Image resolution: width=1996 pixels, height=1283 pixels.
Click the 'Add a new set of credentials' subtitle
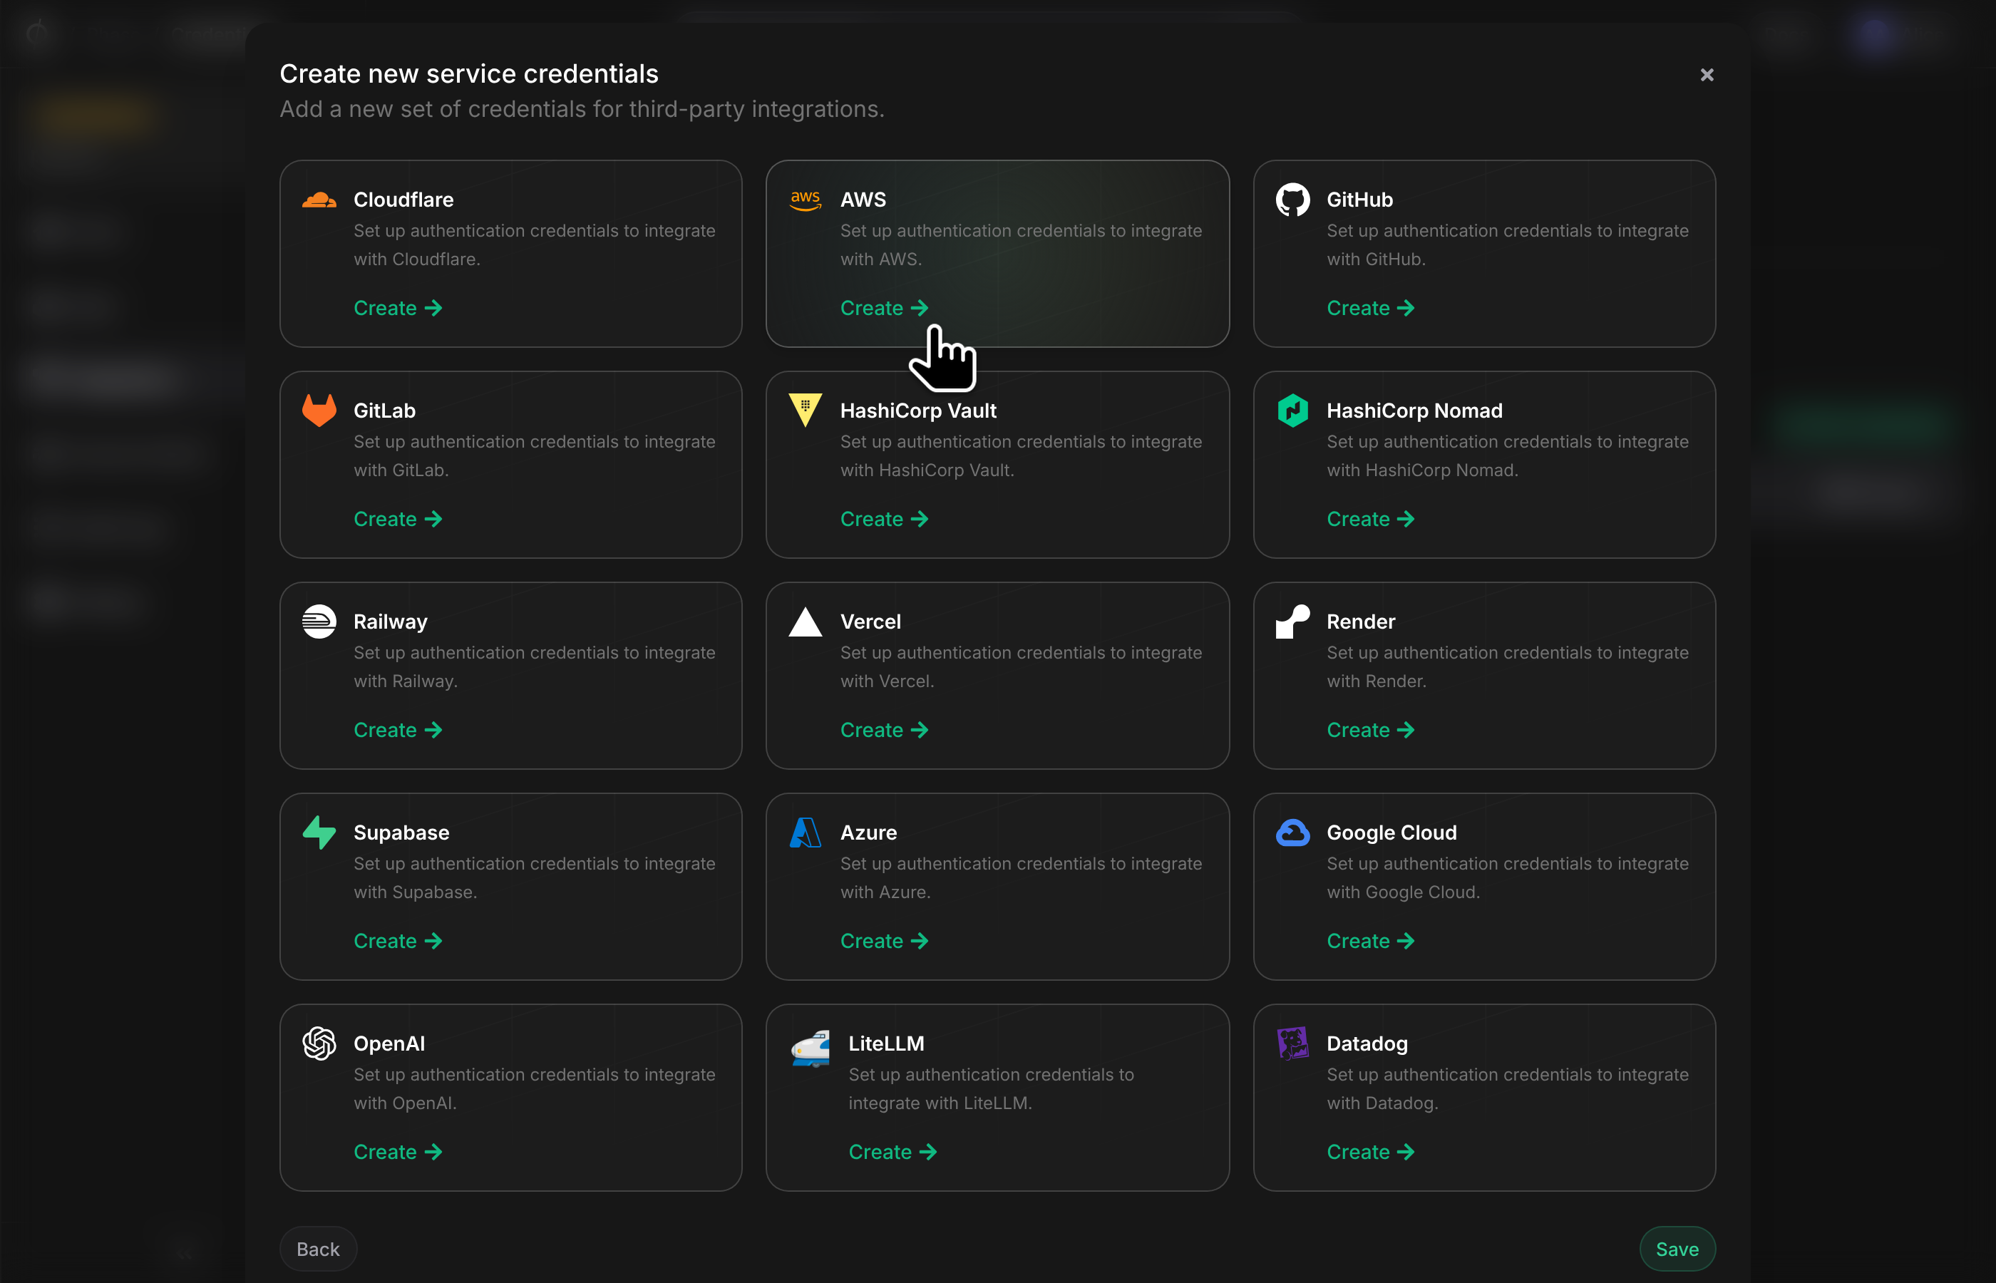(582, 109)
